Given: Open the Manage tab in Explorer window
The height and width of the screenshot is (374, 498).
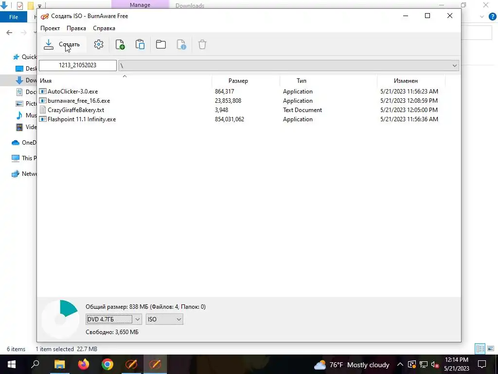Looking at the screenshot, I should (140, 5).
